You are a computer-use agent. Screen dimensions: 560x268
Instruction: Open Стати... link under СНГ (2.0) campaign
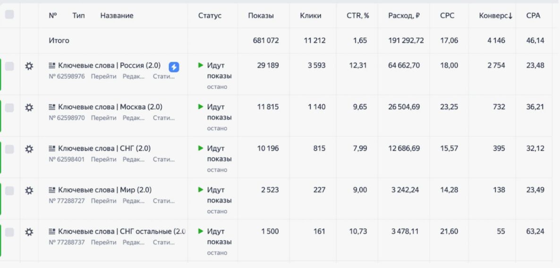(164, 159)
